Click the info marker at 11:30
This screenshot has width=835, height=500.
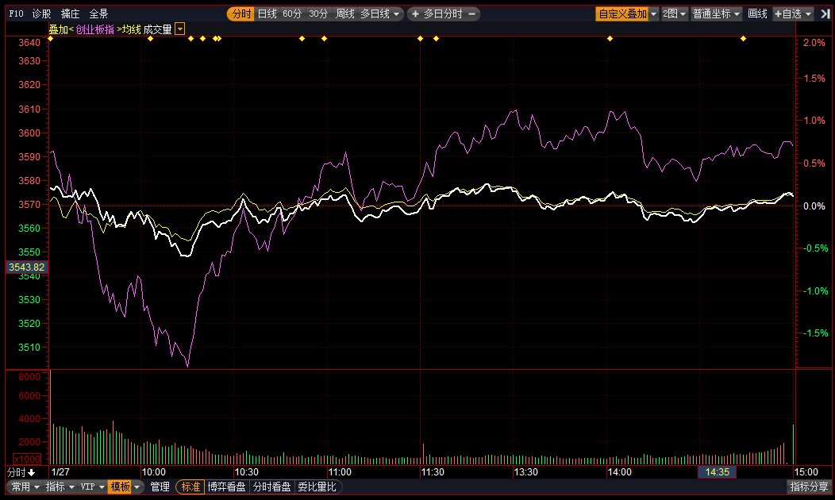click(x=420, y=38)
